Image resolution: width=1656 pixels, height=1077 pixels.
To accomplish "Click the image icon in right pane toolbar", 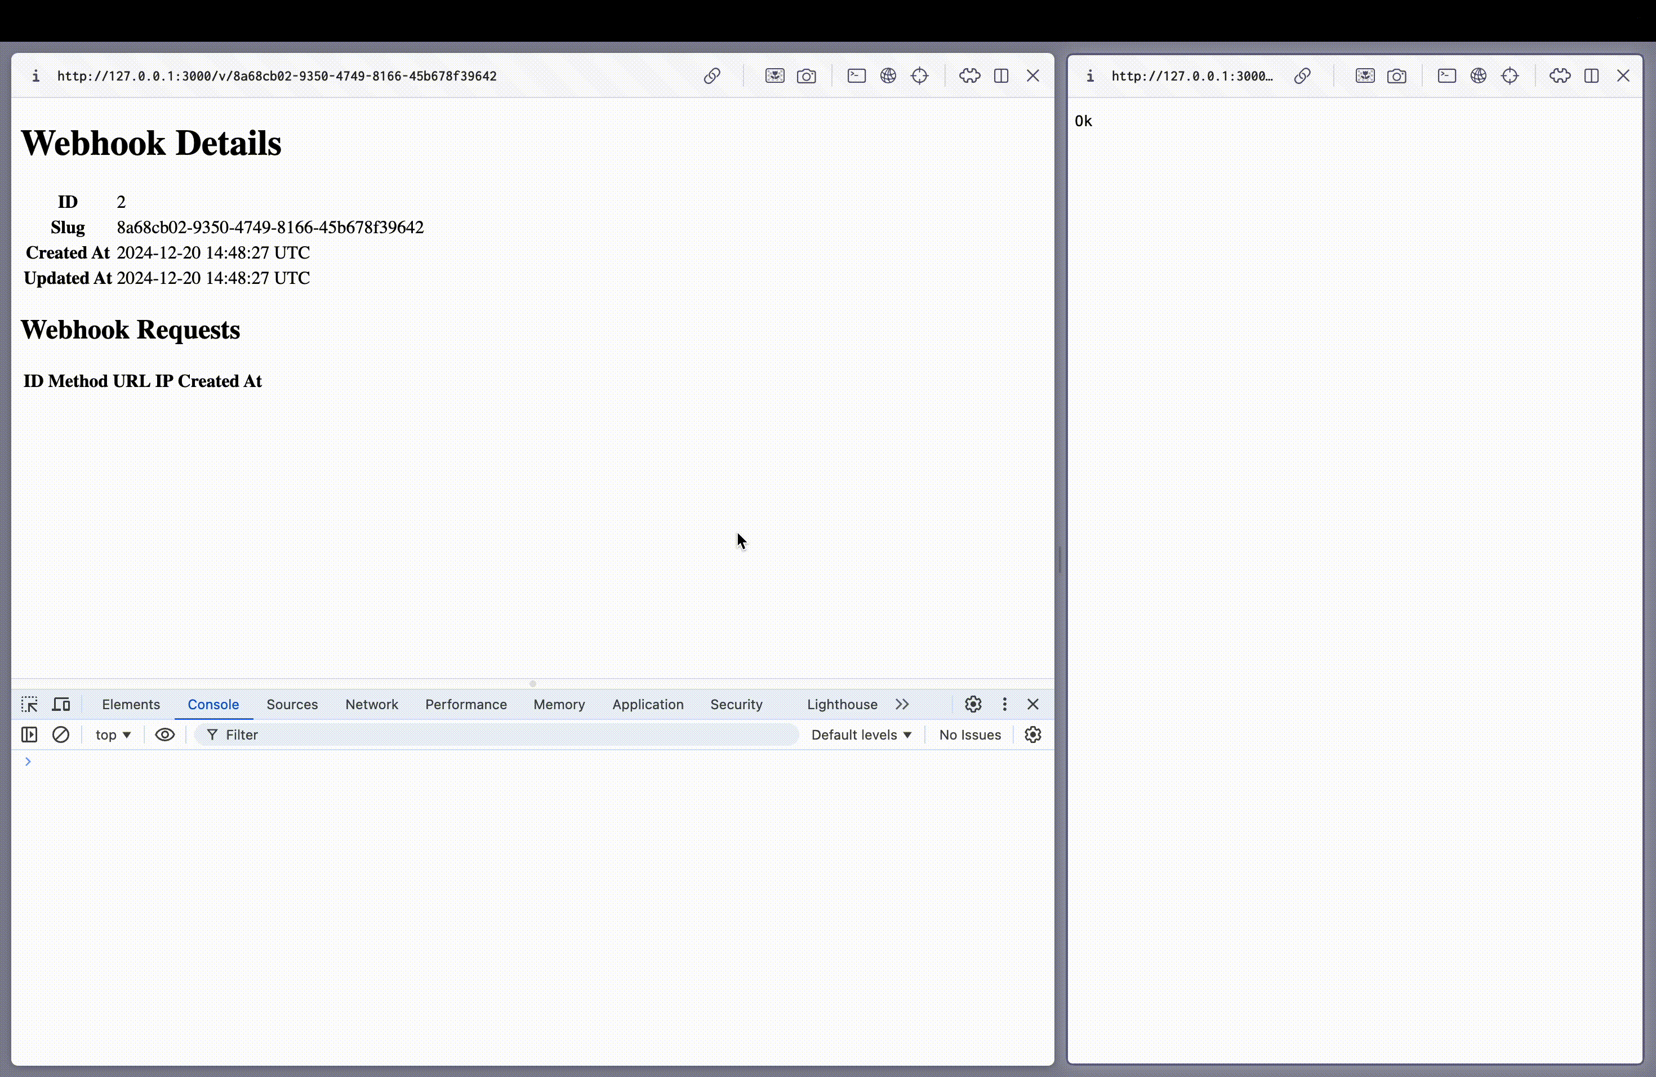I will 1365,76.
